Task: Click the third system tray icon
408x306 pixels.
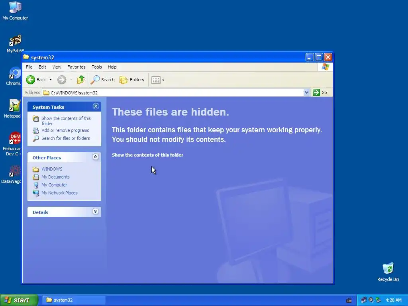Action: pos(378,300)
